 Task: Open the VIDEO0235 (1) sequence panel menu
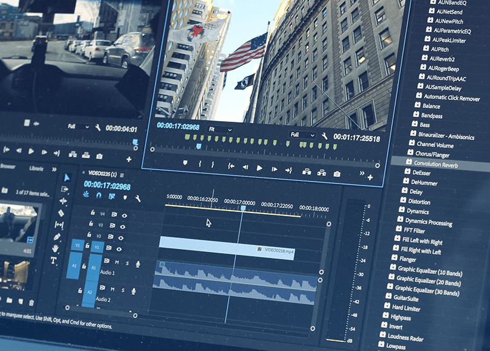(x=122, y=175)
